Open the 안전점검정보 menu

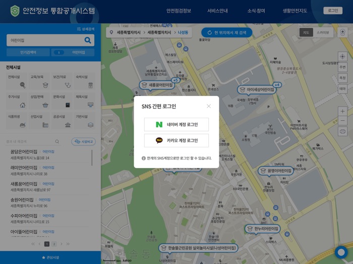(x=179, y=11)
